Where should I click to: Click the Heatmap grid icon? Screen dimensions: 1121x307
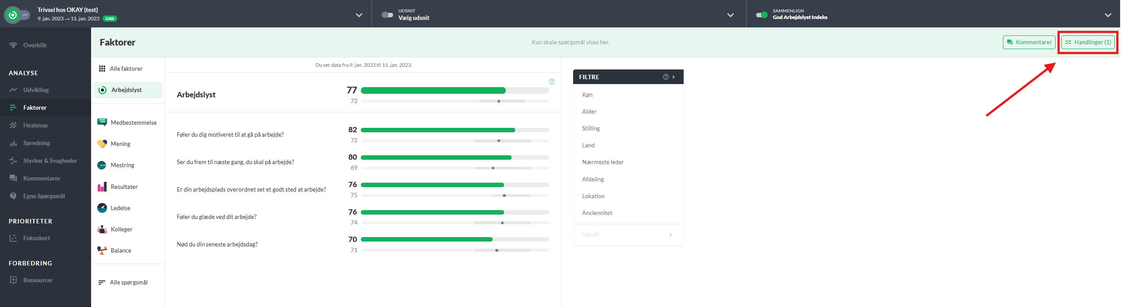(13, 125)
